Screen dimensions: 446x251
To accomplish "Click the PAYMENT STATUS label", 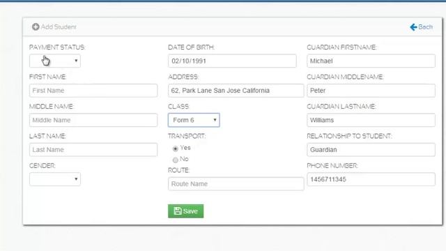I will 57,47.
